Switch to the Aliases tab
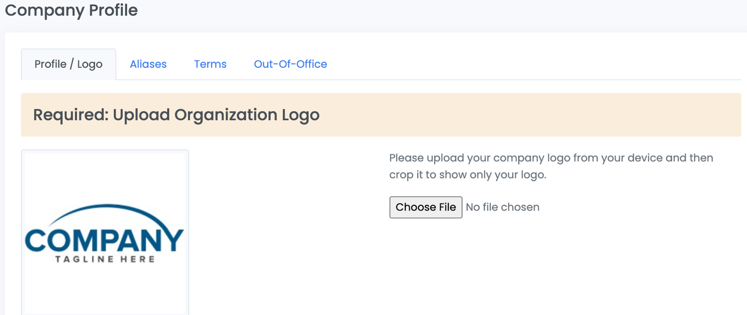747x315 pixels. tap(148, 64)
